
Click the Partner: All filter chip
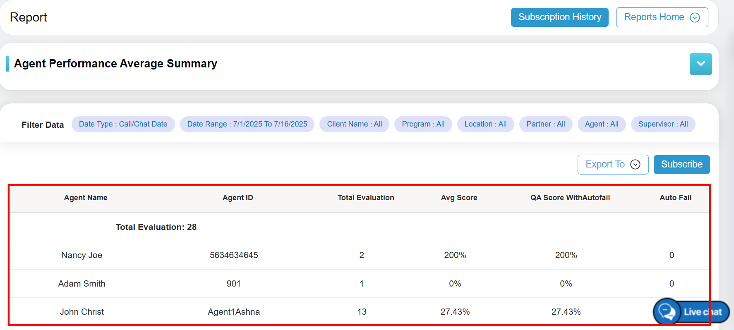pyautogui.click(x=545, y=124)
